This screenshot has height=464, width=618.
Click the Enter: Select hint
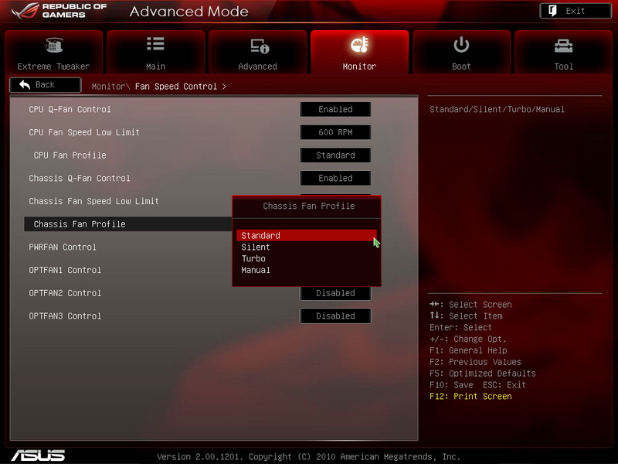click(460, 327)
